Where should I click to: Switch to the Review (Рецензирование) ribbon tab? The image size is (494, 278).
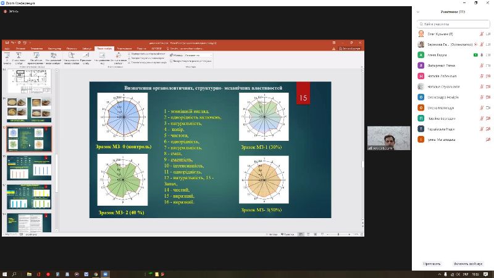tap(125, 49)
